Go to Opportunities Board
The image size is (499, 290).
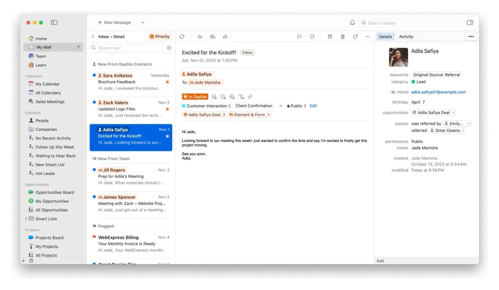coord(55,193)
